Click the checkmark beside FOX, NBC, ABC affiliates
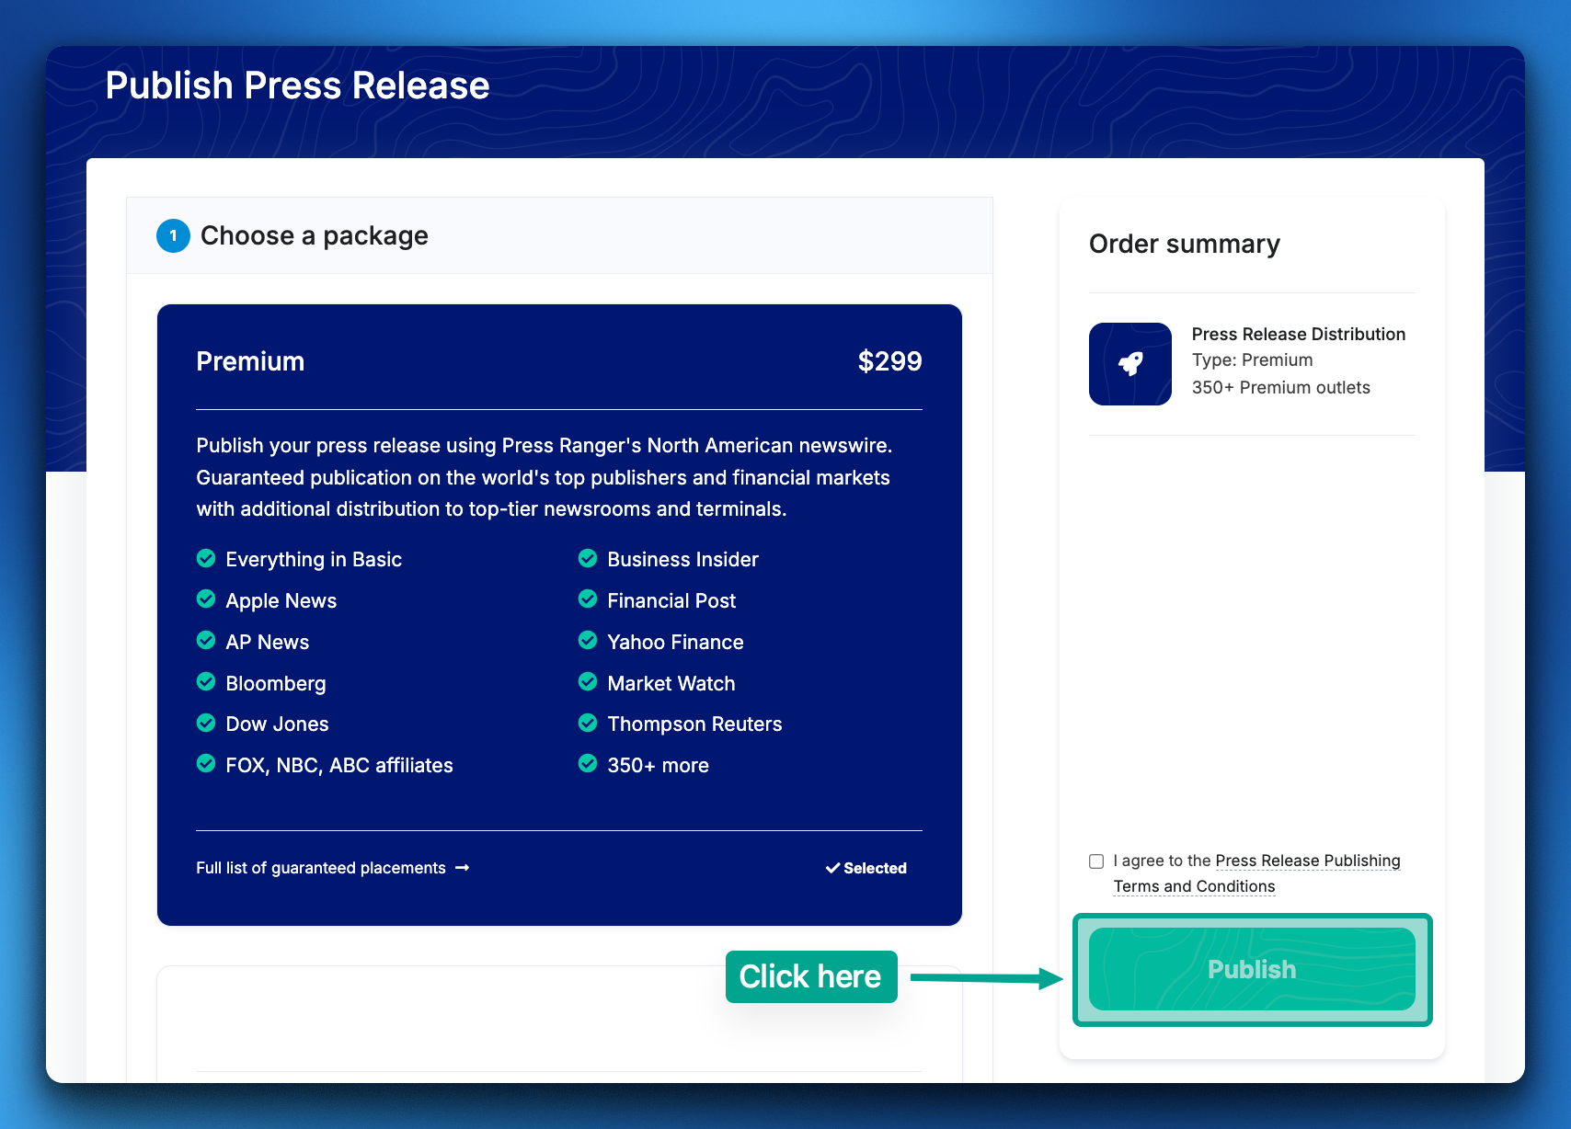1571x1129 pixels. tap(206, 764)
